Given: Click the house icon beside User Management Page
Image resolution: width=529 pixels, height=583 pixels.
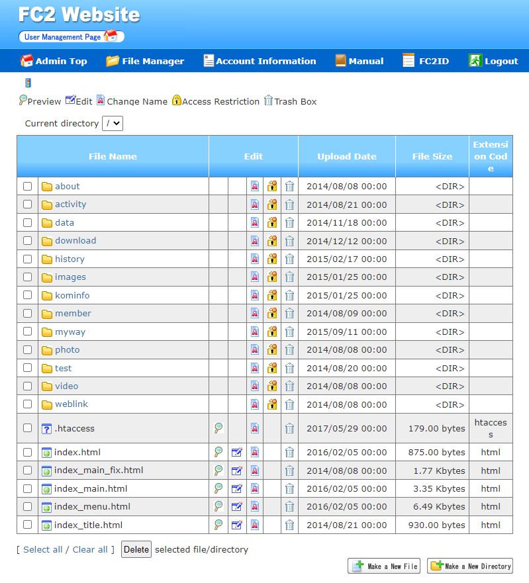Looking at the screenshot, I should pos(111,36).
